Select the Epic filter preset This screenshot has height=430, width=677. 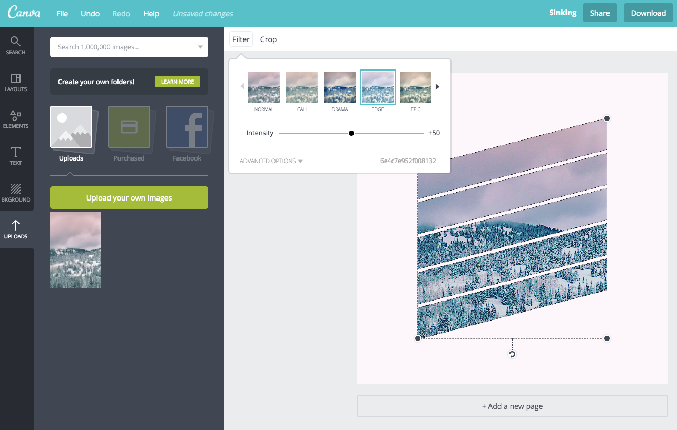(415, 87)
